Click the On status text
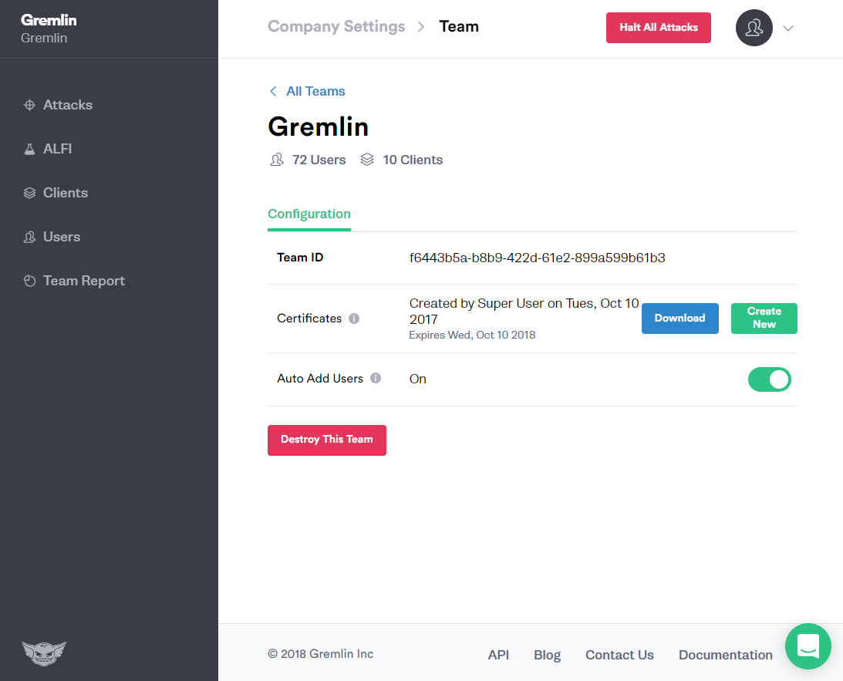The width and height of the screenshot is (843, 681). pyautogui.click(x=418, y=379)
